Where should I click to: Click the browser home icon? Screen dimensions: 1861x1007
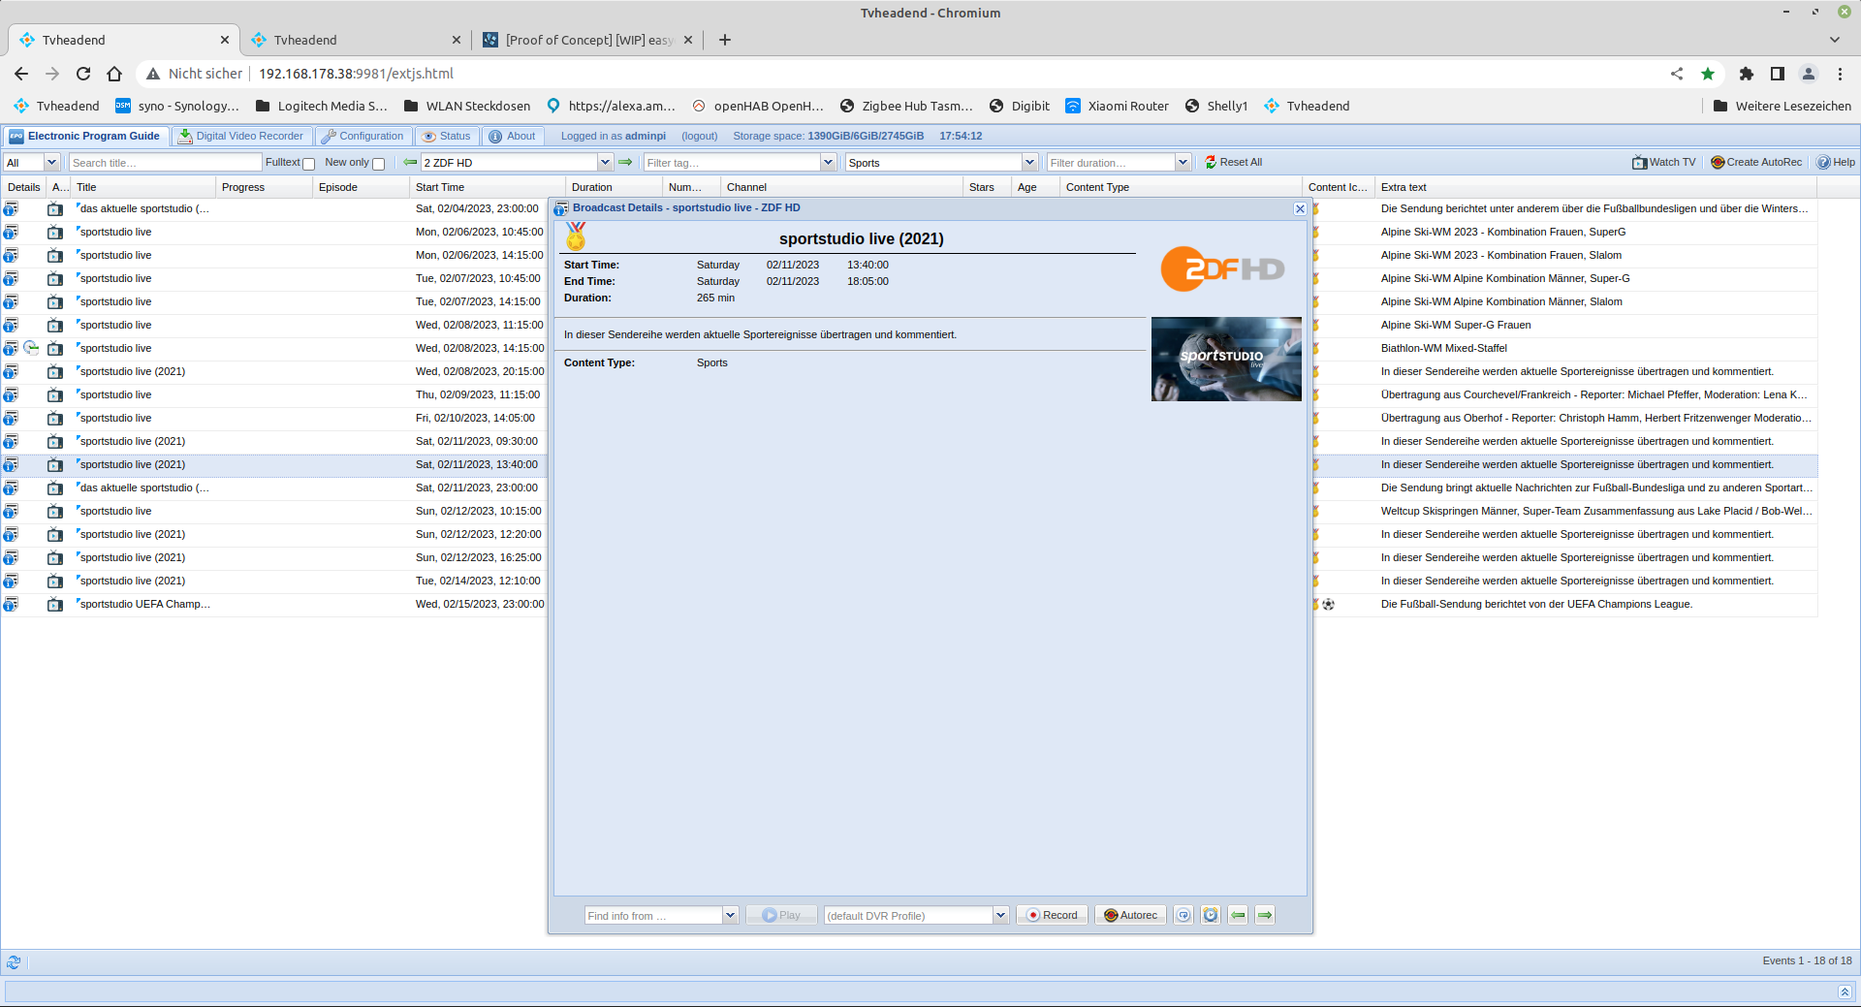pyautogui.click(x=114, y=74)
